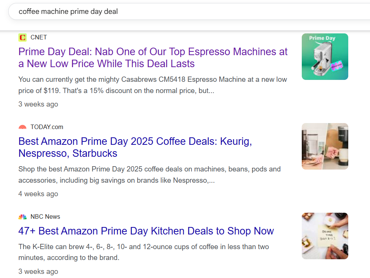
Task: Open the CNET espresso machine thumbnail
Action: [325, 57]
